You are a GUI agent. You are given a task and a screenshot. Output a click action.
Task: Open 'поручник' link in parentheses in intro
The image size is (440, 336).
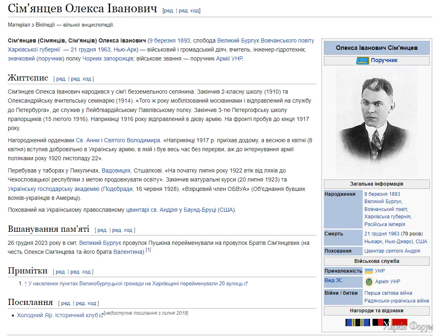pos(50,58)
